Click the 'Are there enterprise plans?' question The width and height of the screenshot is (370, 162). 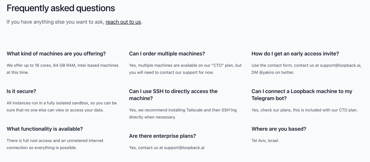[x=162, y=136]
